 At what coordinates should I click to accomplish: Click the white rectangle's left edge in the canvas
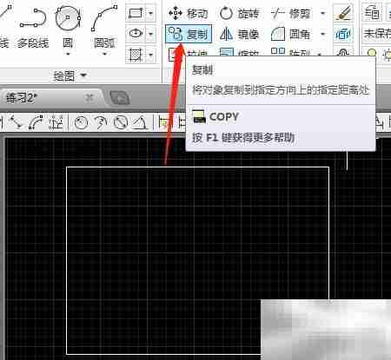click(x=67, y=260)
